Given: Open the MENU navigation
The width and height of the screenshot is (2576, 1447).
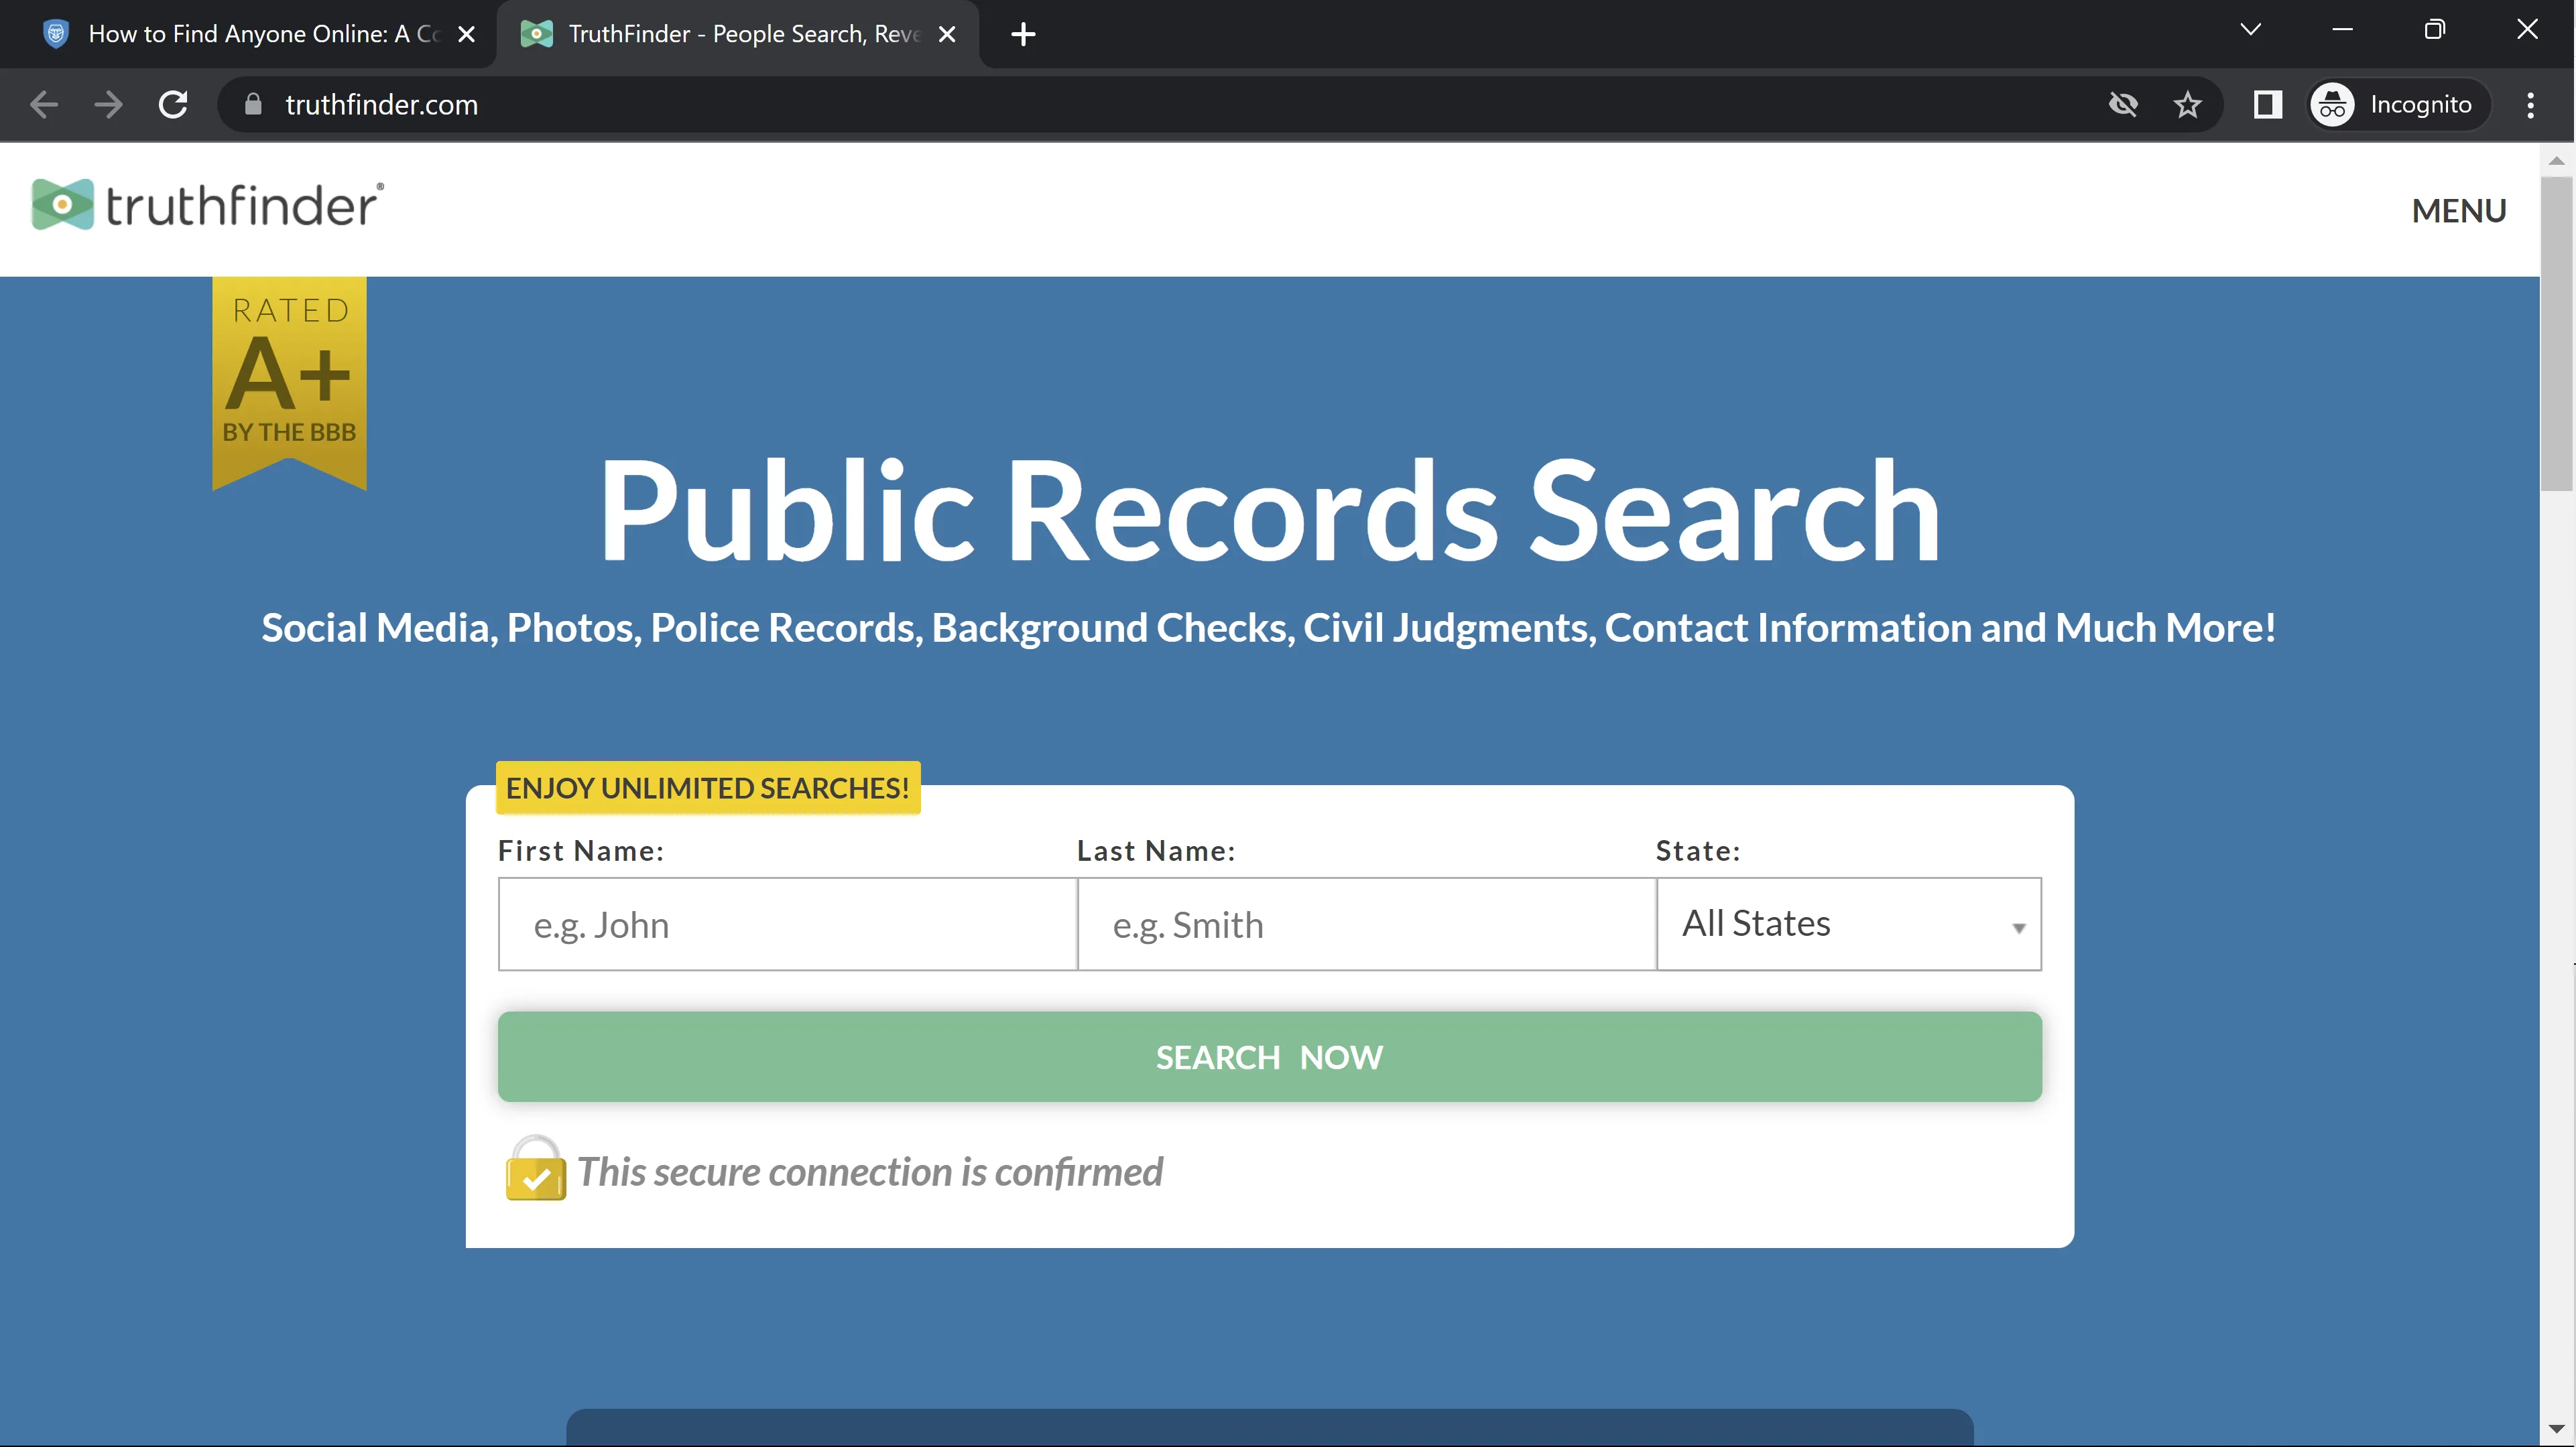Looking at the screenshot, I should [2458, 211].
